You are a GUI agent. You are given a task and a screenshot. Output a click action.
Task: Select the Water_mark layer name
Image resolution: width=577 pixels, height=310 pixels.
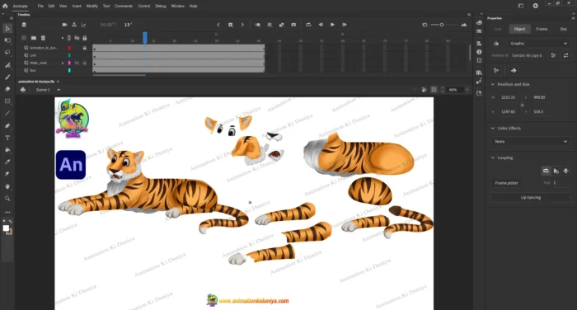tap(38, 63)
